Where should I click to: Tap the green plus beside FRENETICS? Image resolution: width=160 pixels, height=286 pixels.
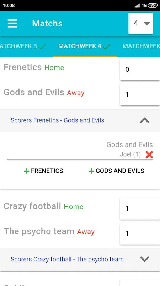(26, 171)
